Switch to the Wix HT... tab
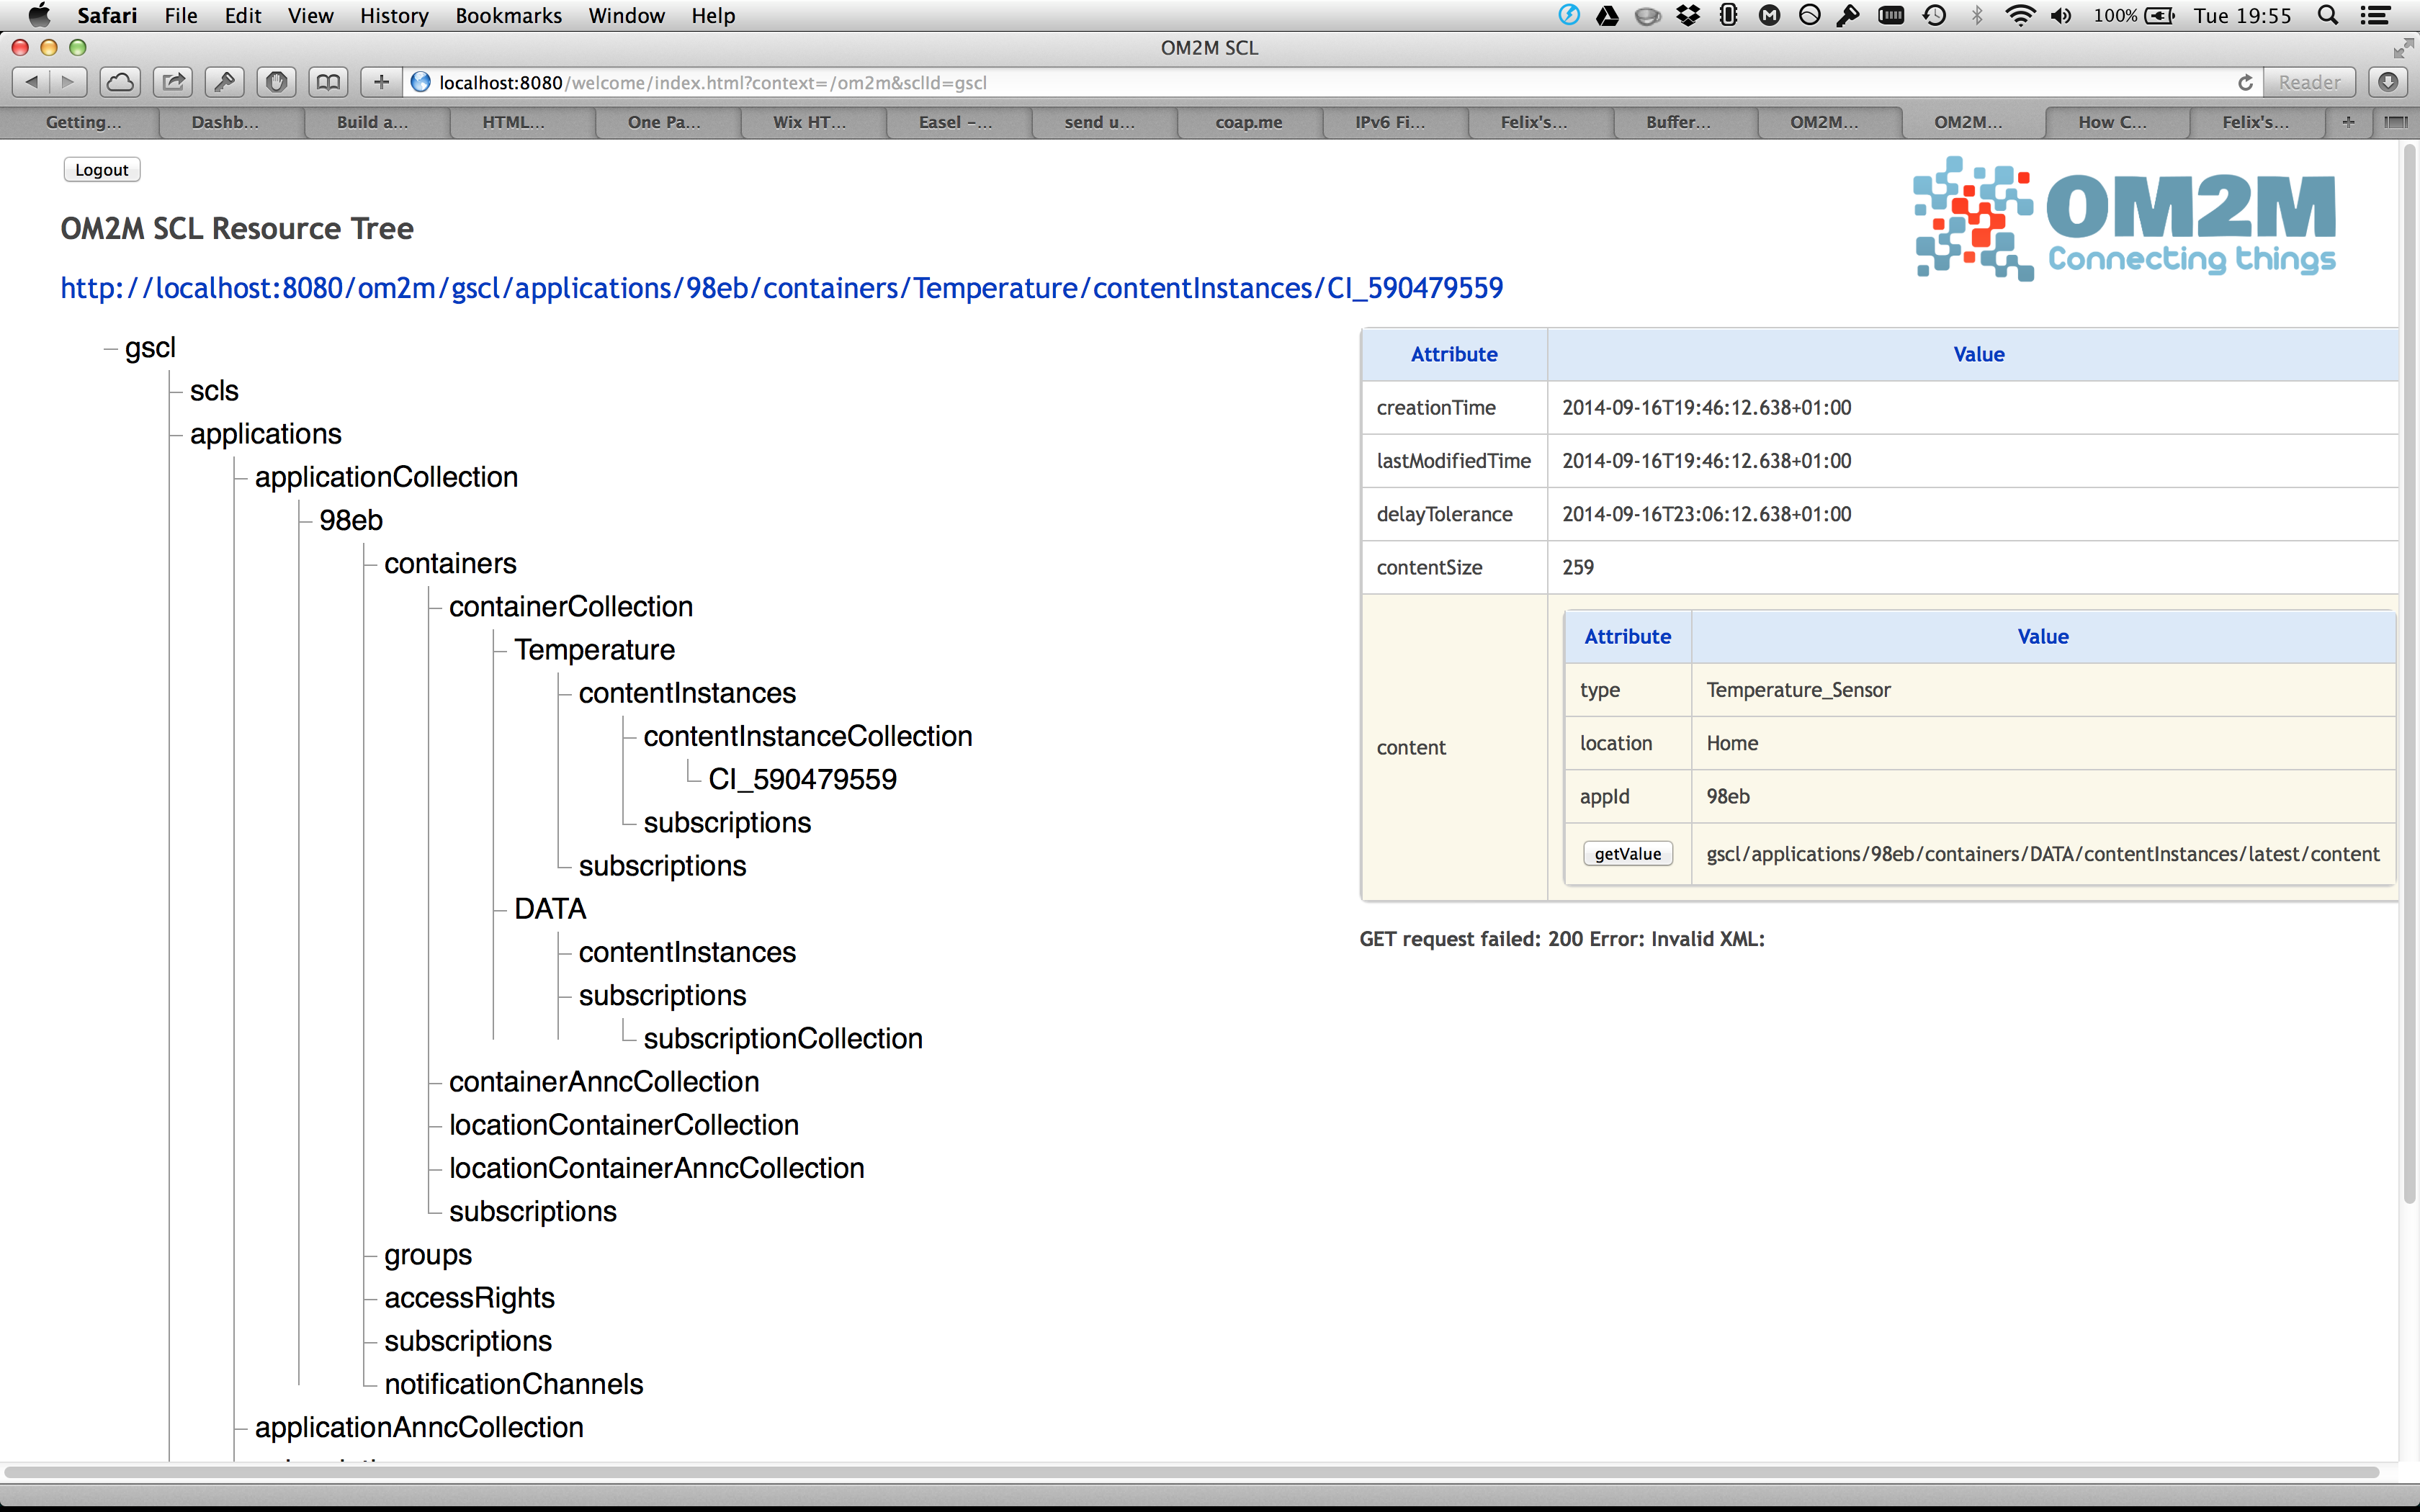 point(809,122)
